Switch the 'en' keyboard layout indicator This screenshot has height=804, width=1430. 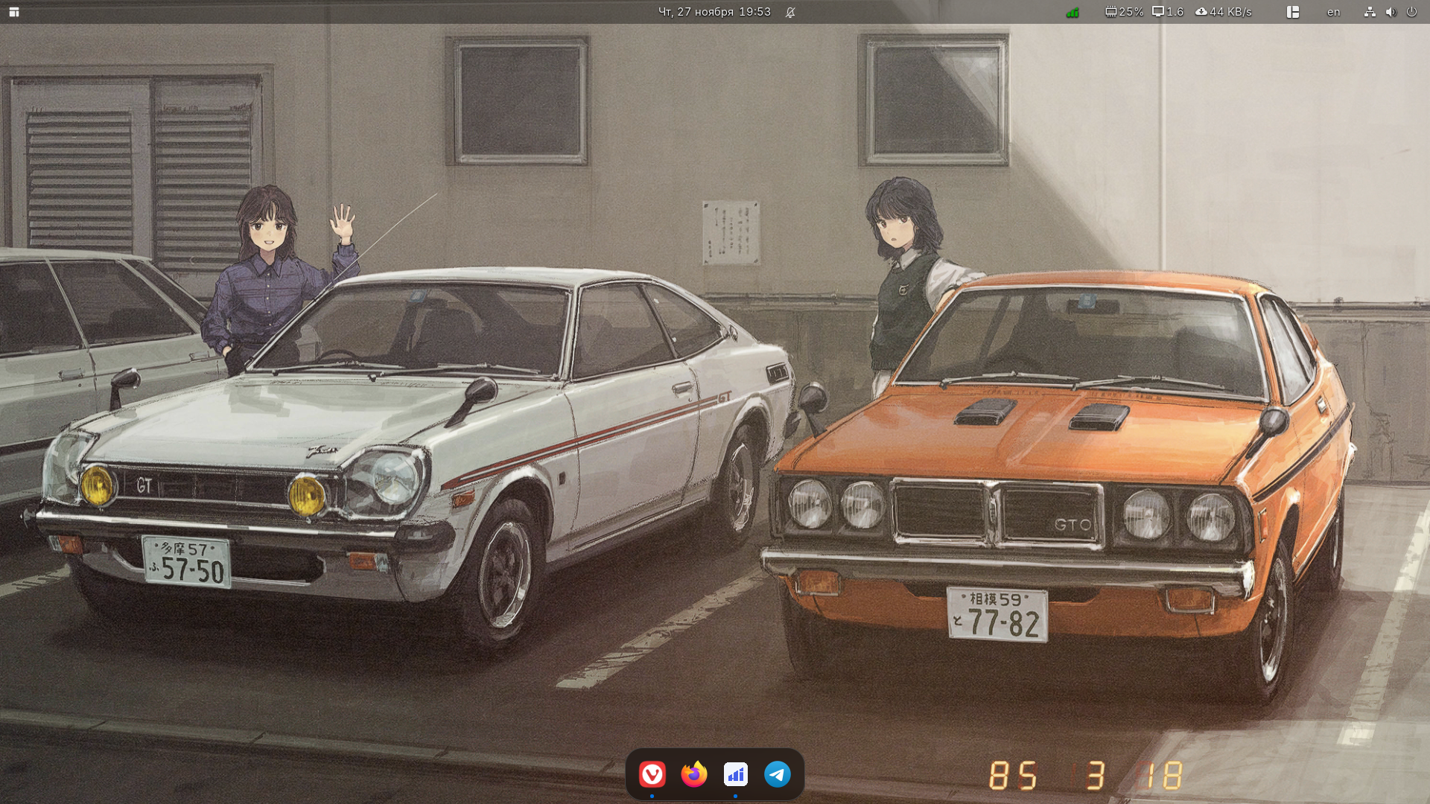tap(1333, 12)
